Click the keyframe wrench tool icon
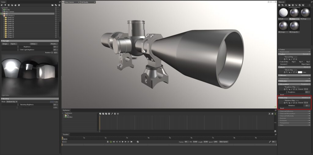 (112, 114)
